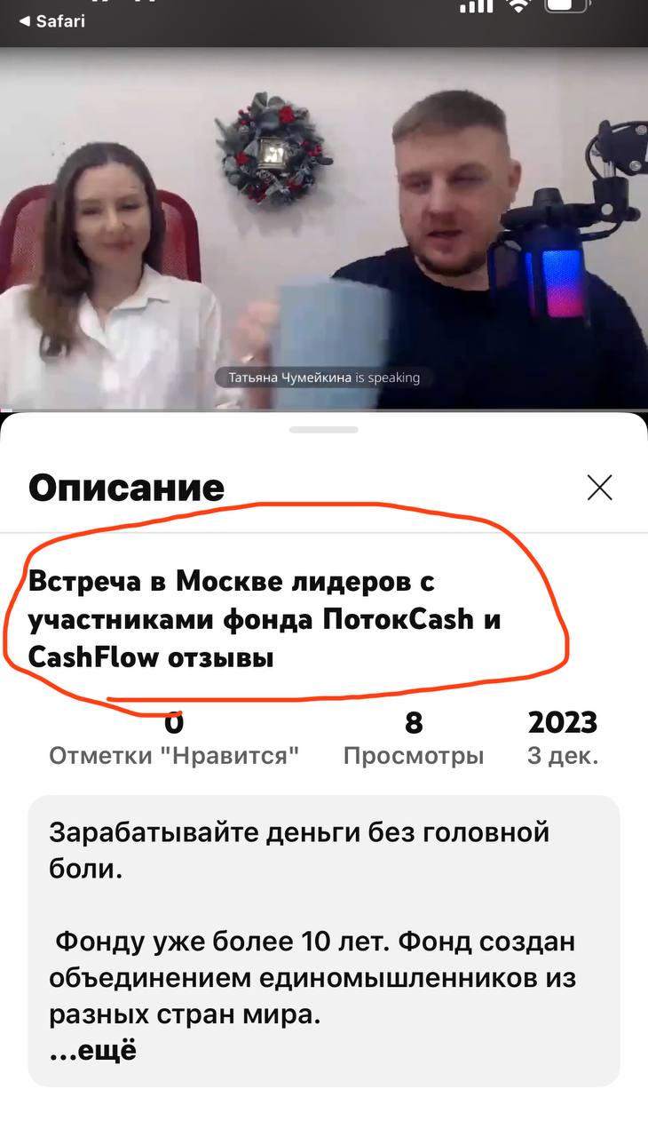Tap the Christmas wreath in the video
Image resolution: width=648 pixels, height=1137 pixels.
point(273,147)
